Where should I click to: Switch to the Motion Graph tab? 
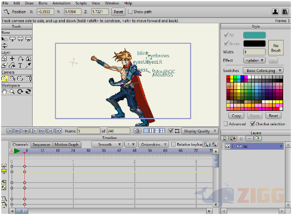coord(66,145)
